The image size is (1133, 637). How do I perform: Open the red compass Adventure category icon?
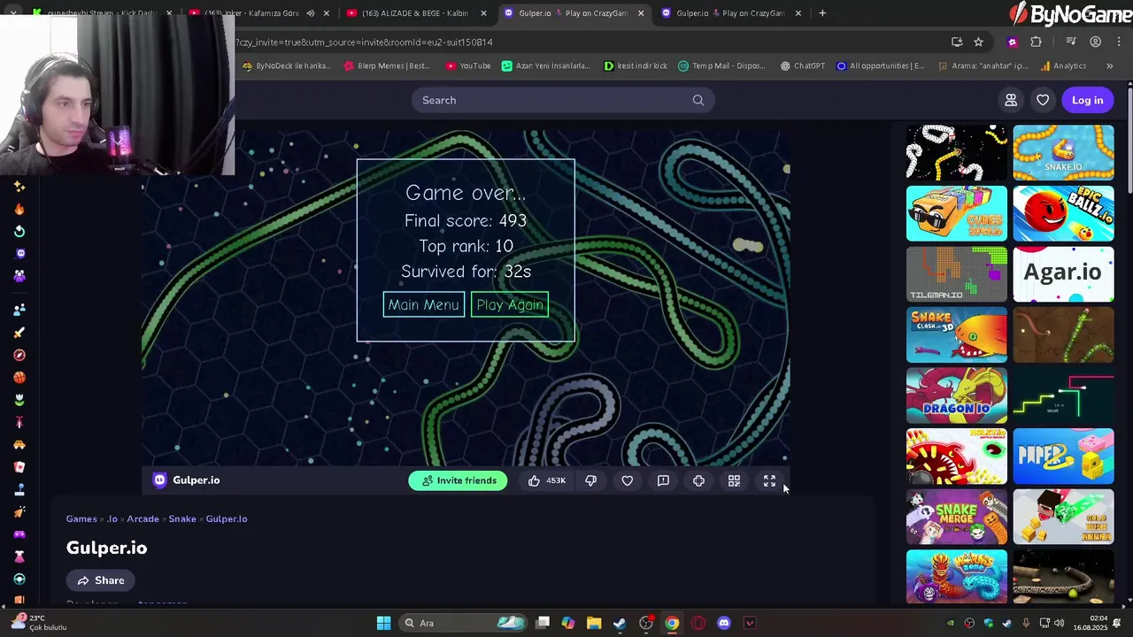19,355
